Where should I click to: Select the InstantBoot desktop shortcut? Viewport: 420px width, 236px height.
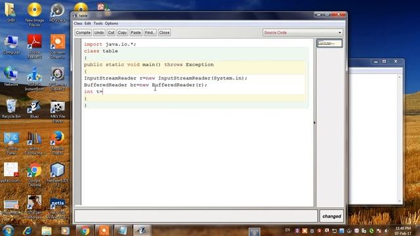[x=34, y=79]
